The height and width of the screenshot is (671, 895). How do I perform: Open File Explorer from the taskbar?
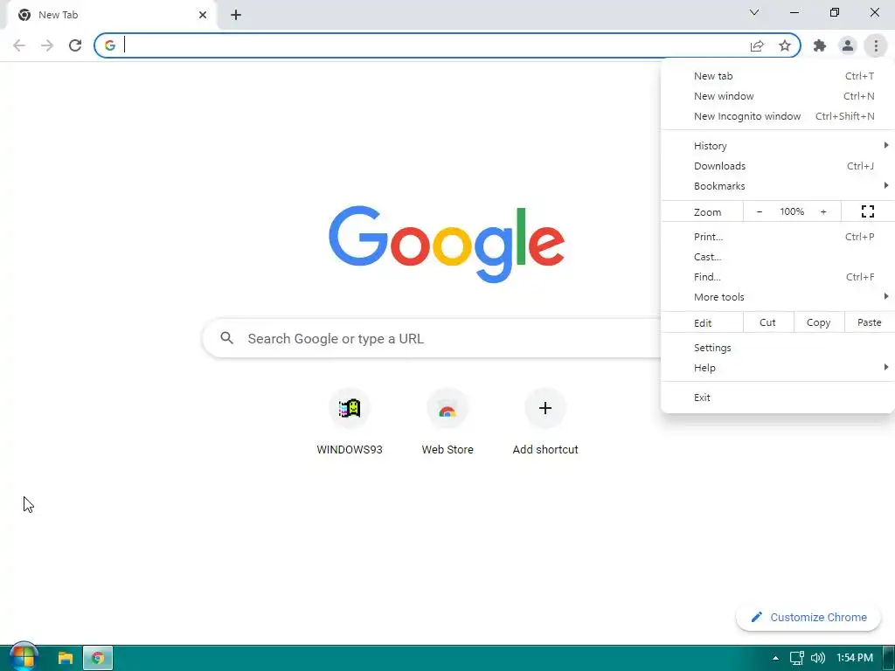pos(66,659)
